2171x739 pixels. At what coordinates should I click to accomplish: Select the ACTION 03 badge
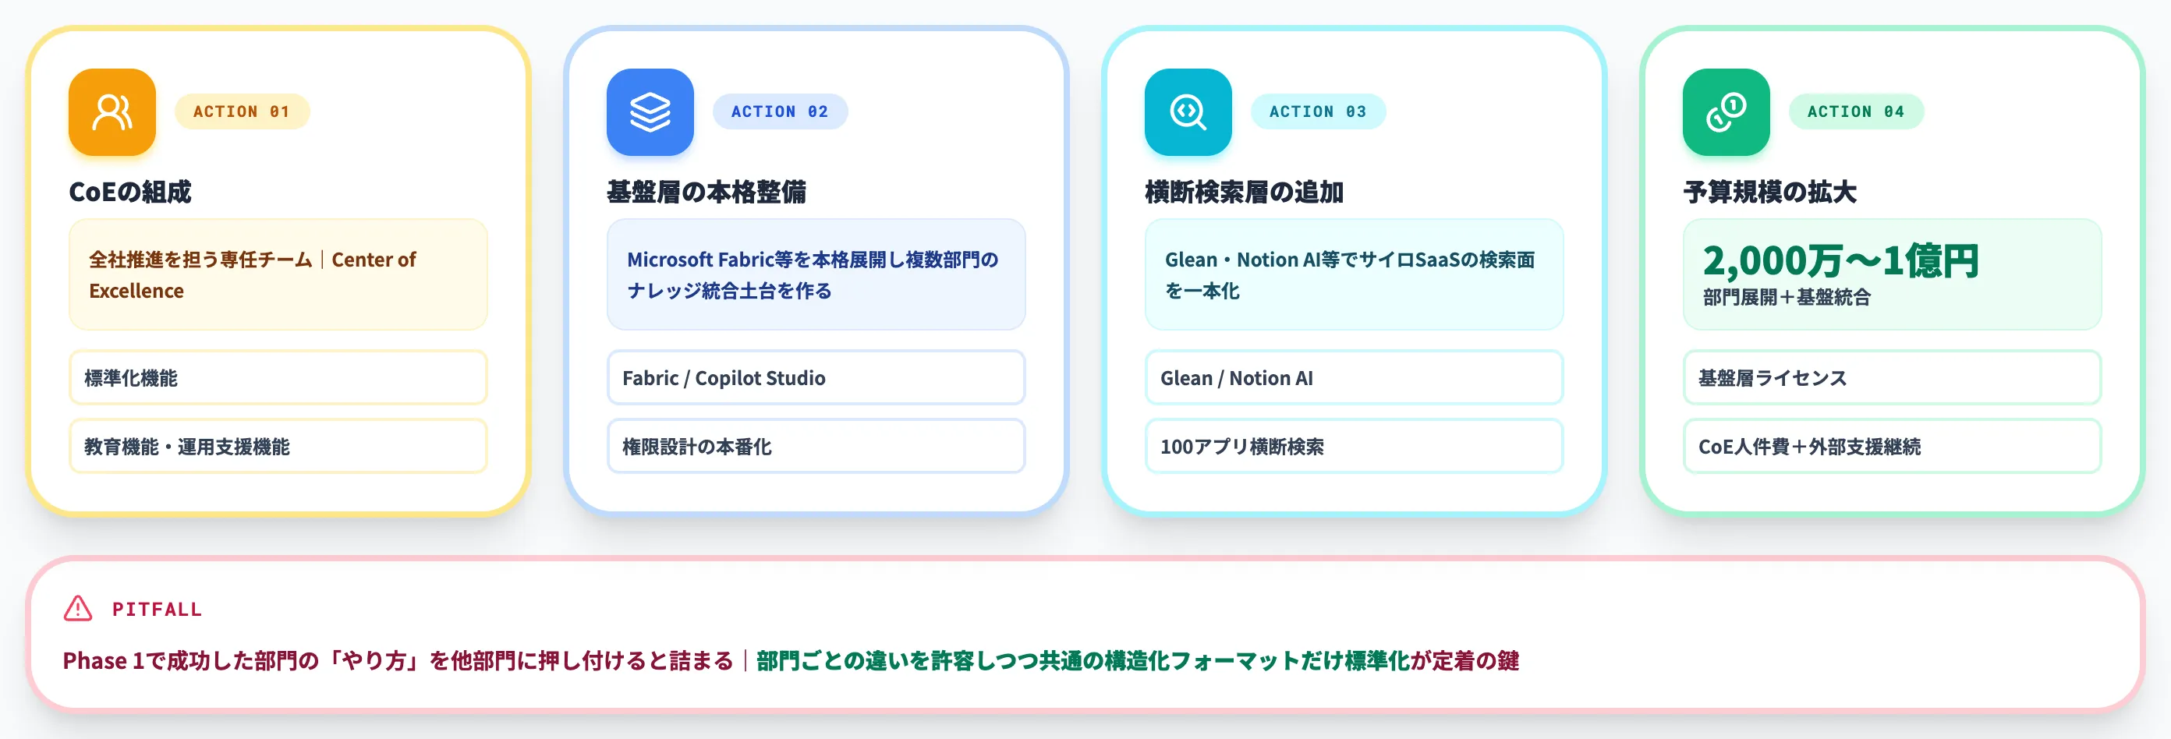1318,111
